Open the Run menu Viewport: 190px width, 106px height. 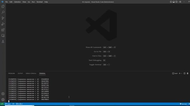point(33,2)
